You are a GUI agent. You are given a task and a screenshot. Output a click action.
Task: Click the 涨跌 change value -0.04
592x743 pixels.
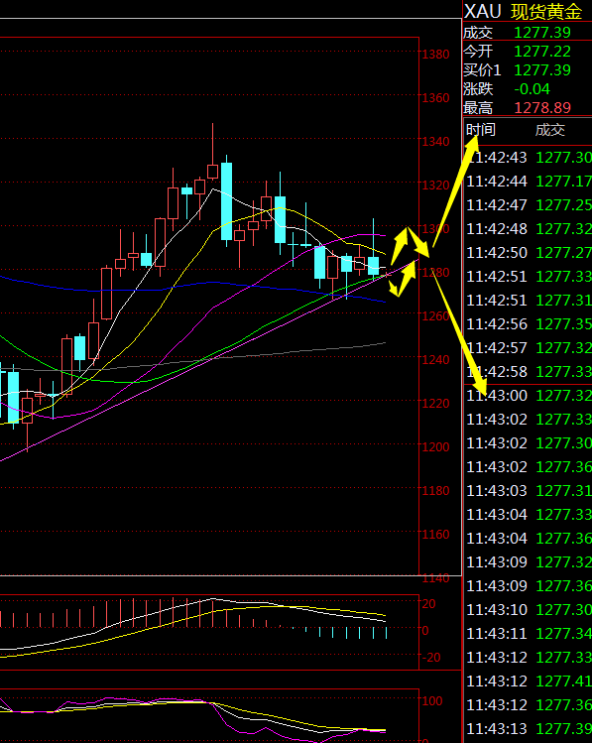tap(532, 89)
